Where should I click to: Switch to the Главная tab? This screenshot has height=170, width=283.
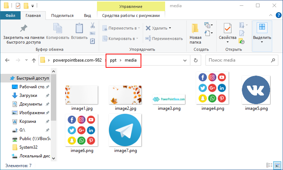click(33, 15)
